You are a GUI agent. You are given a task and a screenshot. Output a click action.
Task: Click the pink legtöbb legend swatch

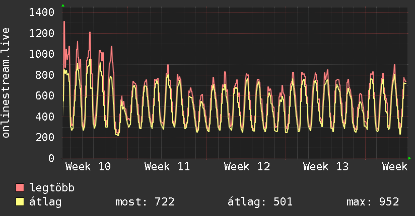(x=20, y=187)
